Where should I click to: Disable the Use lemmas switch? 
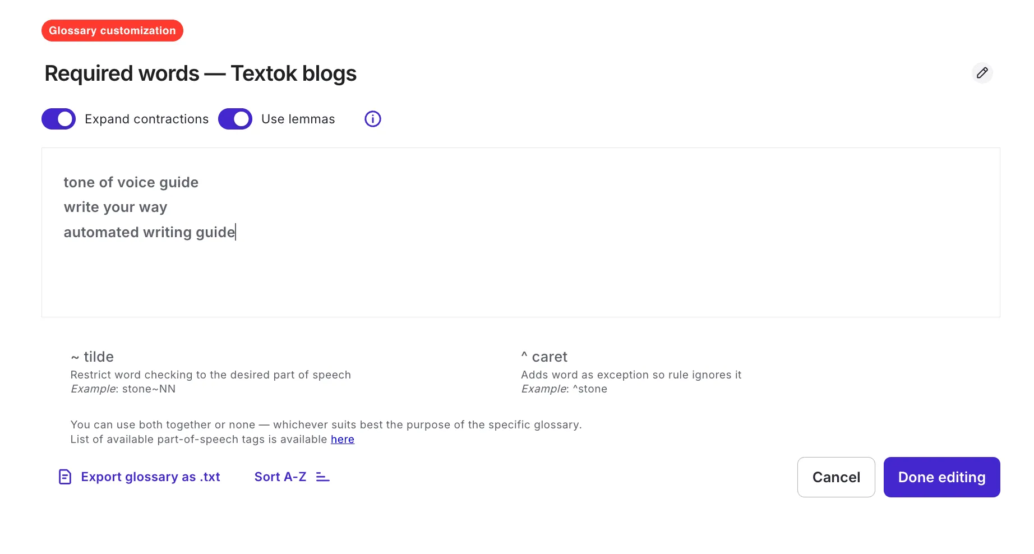pyautogui.click(x=235, y=119)
